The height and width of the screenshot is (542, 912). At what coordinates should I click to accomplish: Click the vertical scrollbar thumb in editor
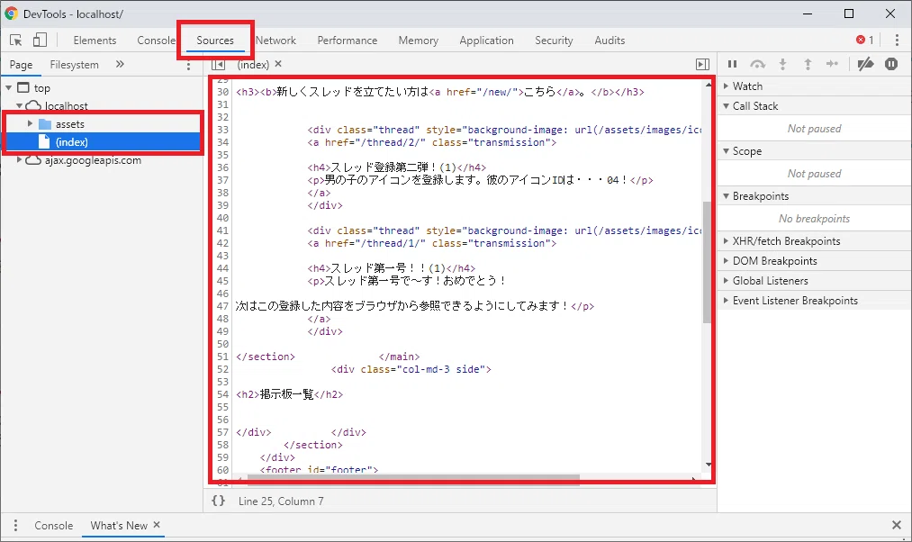(x=708, y=262)
